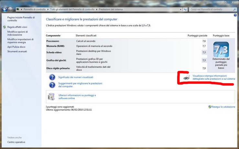
Task: Click help icon for Significato dei numeri
Action: click(x=52, y=77)
